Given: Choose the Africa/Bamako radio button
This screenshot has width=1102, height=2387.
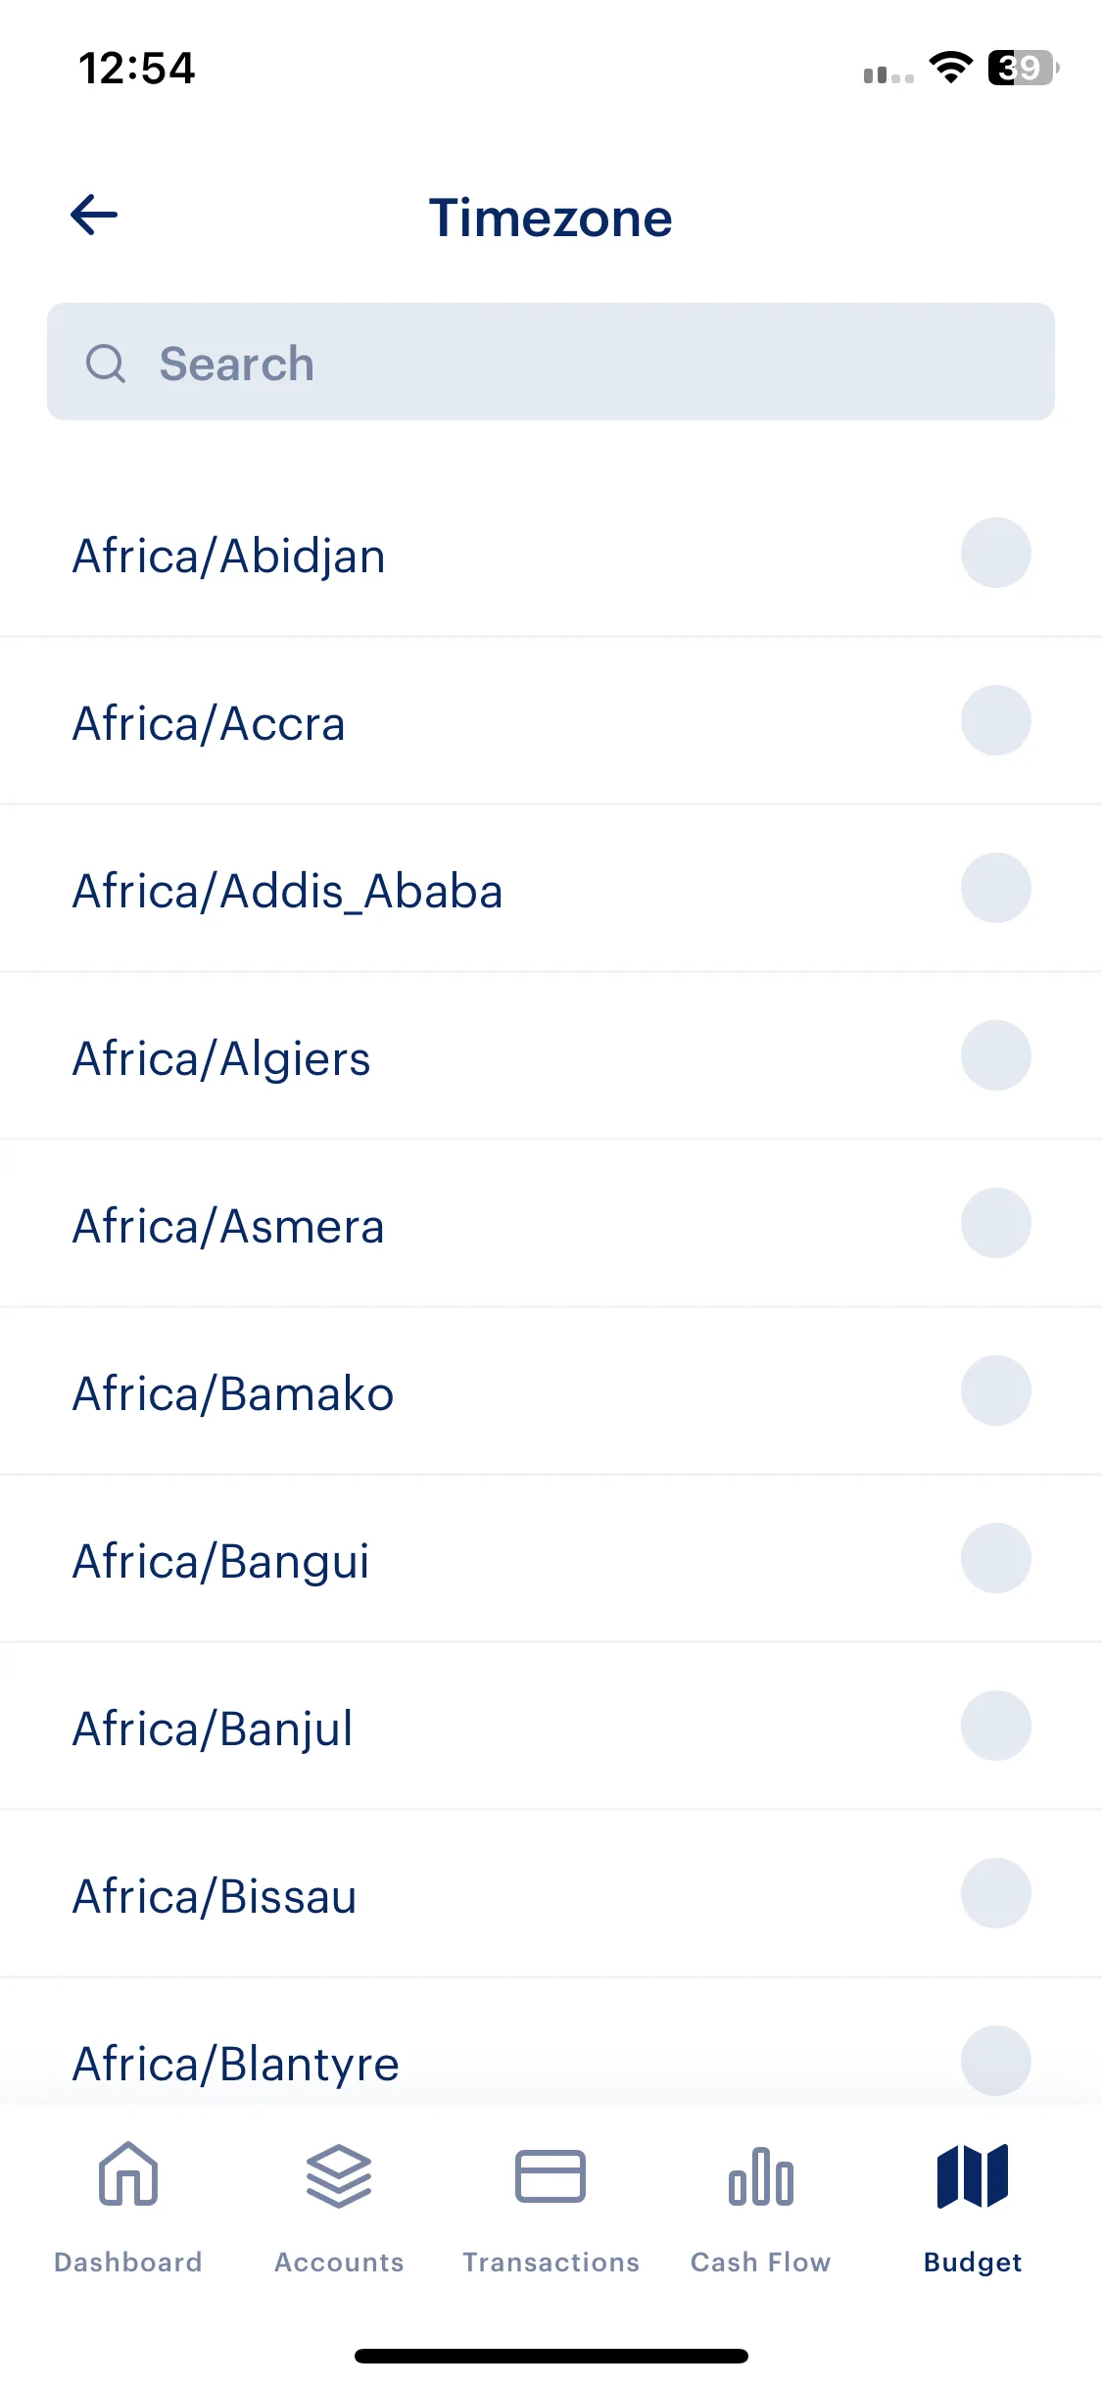Looking at the screenshot, I should 995,1390.
